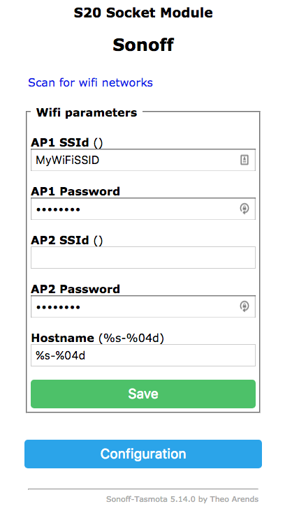Click the password manager icon in AP1 Password
Viewport: 292px width, 513px height.
pos(244,209)
